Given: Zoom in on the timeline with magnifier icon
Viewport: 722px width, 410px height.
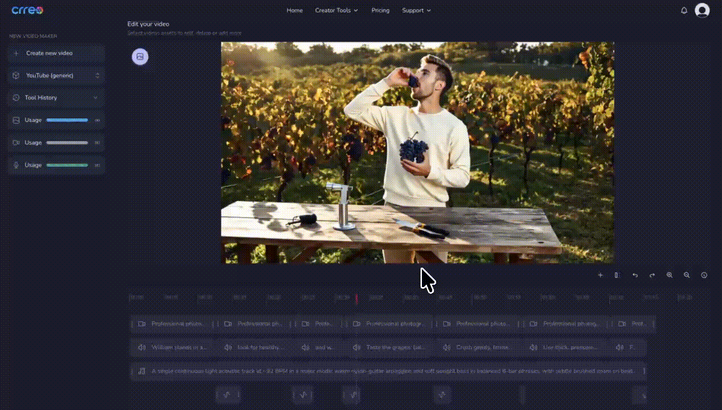Looking at the screenshot, I should click(x=670, y=275).
